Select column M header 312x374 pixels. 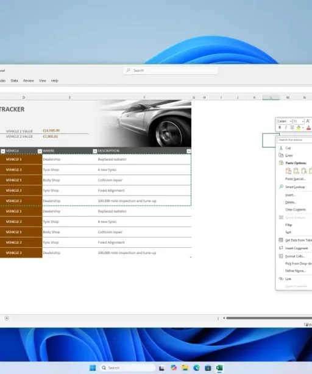coord(288,97)
